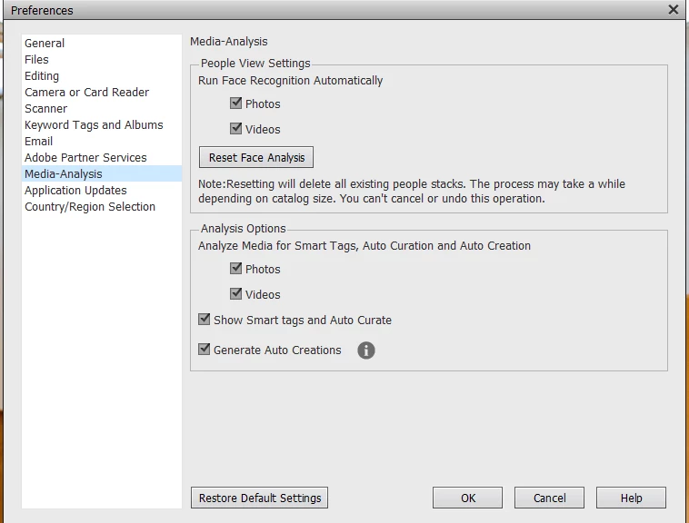The height and width of the screenshot is (523, 689).
Task: Click the Preferences title bar text
Action: pyautogui.click(x=42, y=10)
